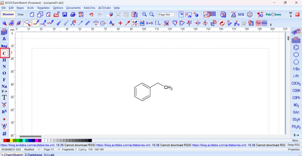Select the Nitrogen atom button
This screenshot has width=302, height=156.
4,67
